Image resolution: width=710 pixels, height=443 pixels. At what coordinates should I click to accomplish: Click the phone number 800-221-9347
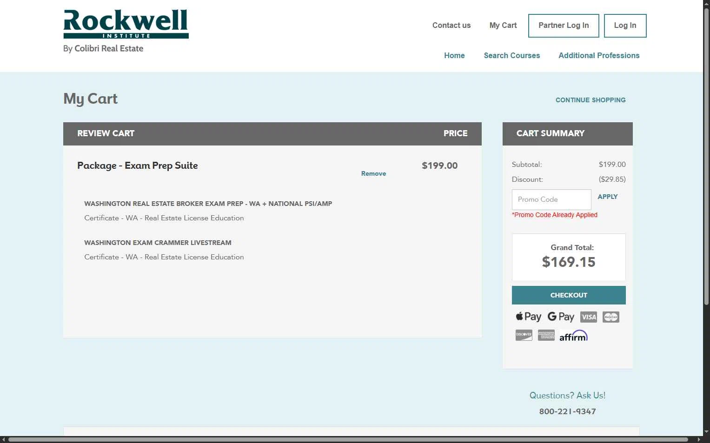point(567,411)
